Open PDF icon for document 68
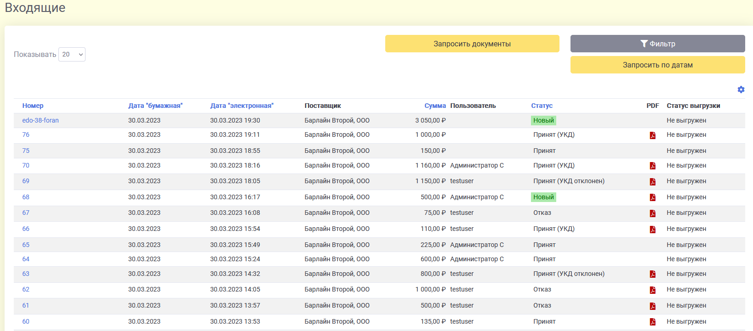753x331 pixels. click(x=652, y=197)
